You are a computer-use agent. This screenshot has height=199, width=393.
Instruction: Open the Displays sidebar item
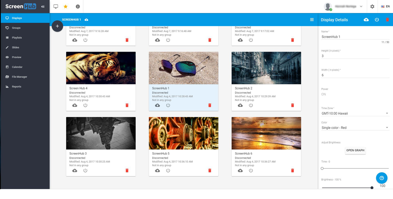click(x=25, y=18)
